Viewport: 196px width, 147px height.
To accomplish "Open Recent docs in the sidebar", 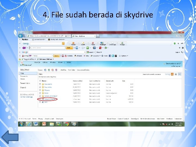I will point(25,83).
